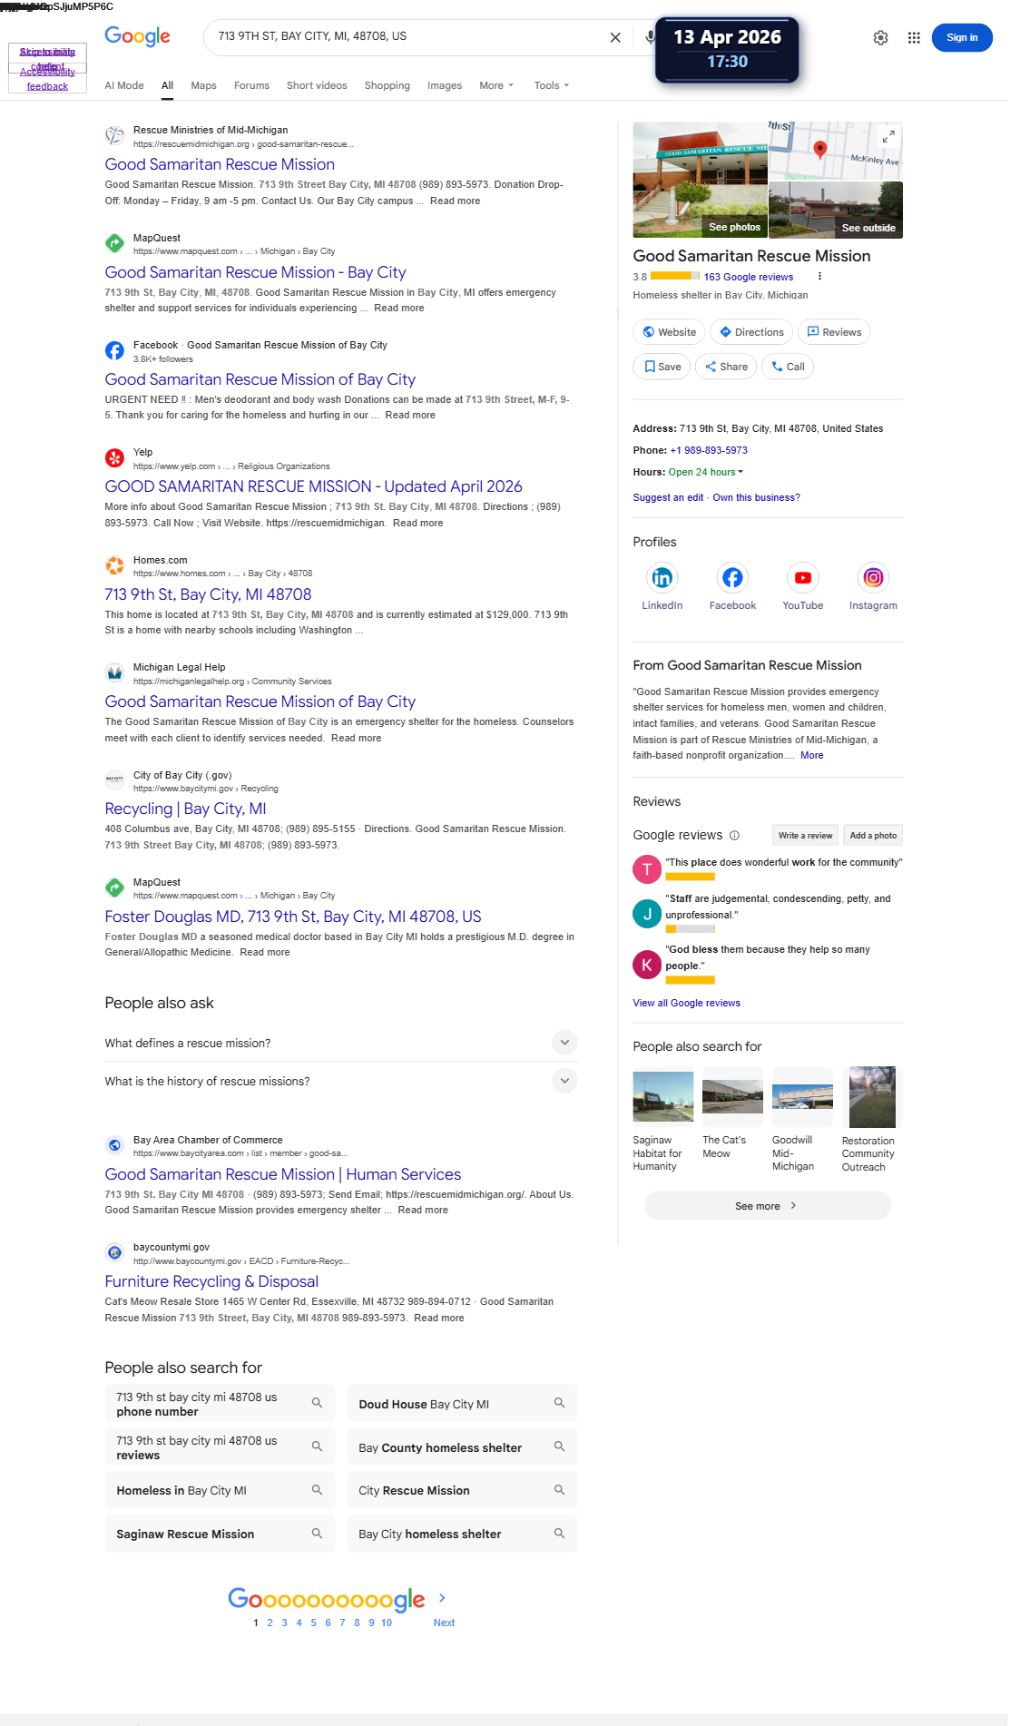This screenshot has height=1726, width=1020.
Task: Click the Google logo
Action: tap(138, 36)
